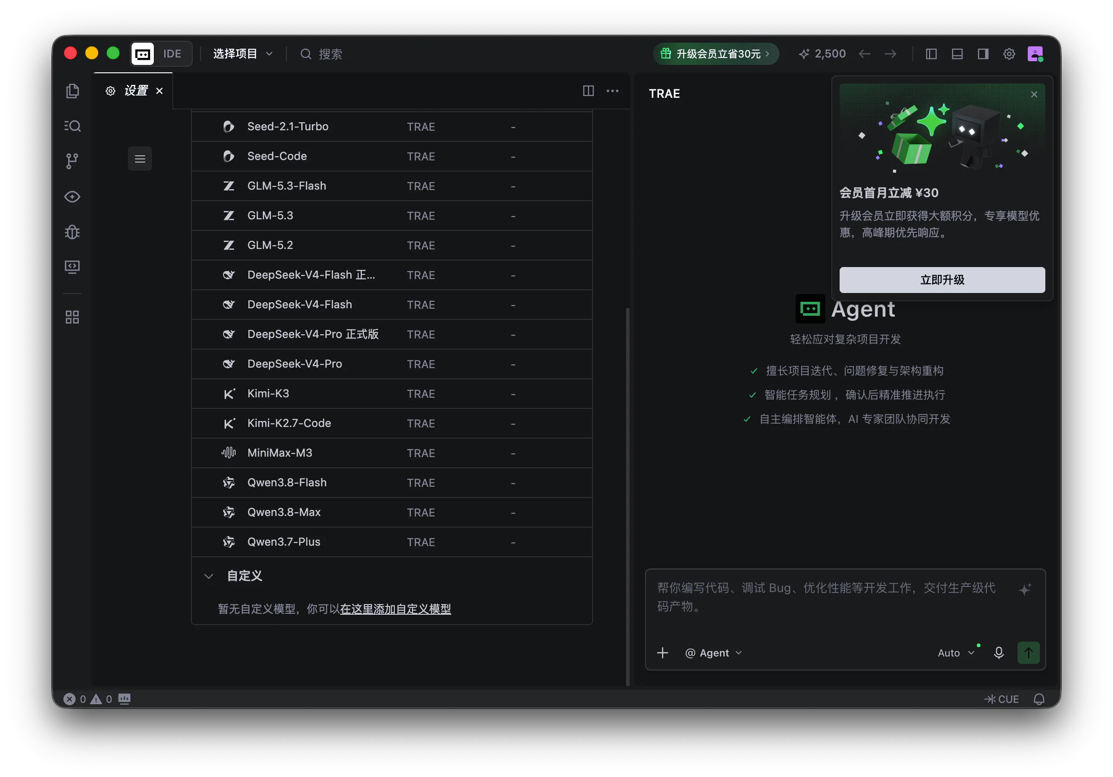Open the remote screen icon in sidebar
This screenshot has height=777, width=1113.
pos(72,267)
